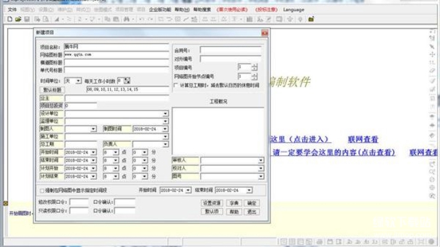Open the Language menu
This screenshot has height=247, width=440.
[294, 10]
